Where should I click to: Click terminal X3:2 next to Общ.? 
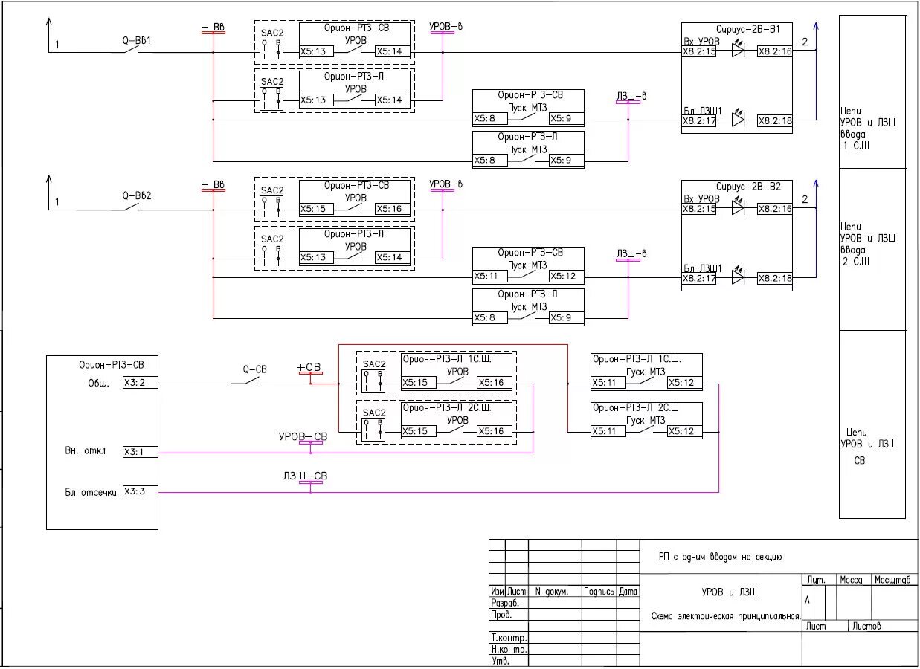pos(140,384)
